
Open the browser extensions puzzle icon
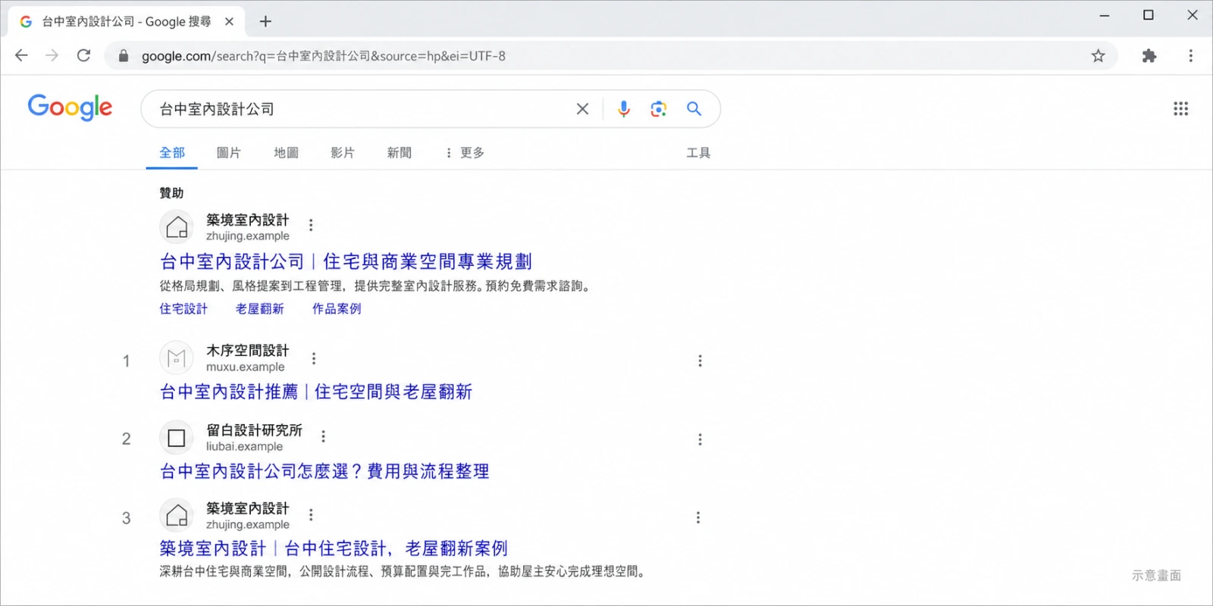[x=1149, y=56]
